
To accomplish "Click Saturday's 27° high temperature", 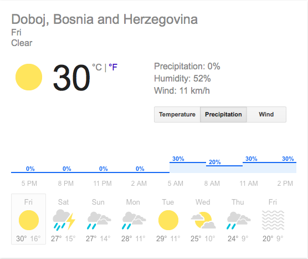I will pos(57,238).
